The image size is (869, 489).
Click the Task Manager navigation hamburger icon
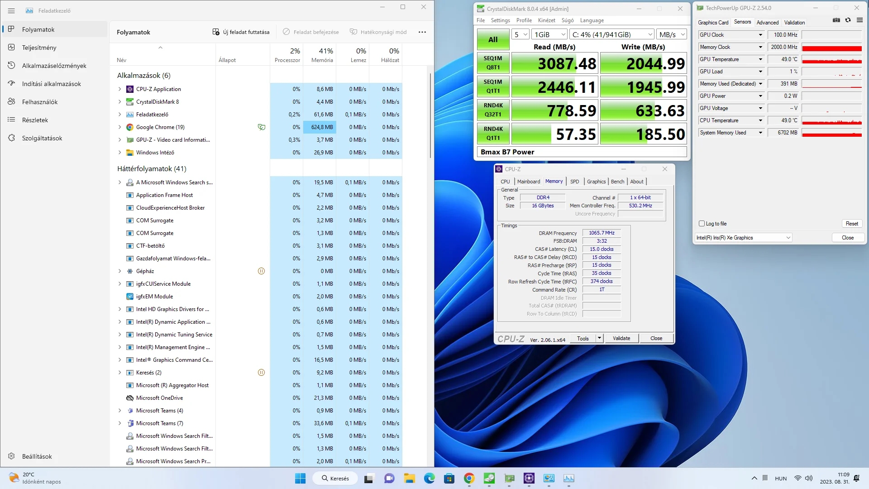[11, 10]
